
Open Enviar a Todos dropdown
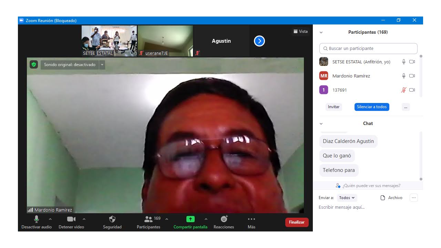point(347,198)
